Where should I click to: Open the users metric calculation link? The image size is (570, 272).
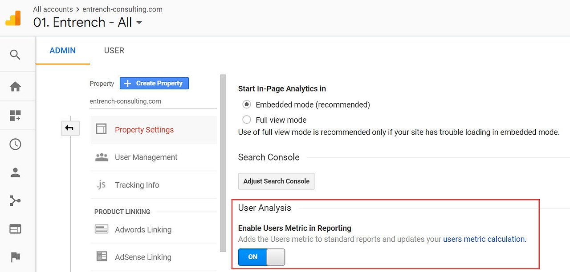point(484,239)
